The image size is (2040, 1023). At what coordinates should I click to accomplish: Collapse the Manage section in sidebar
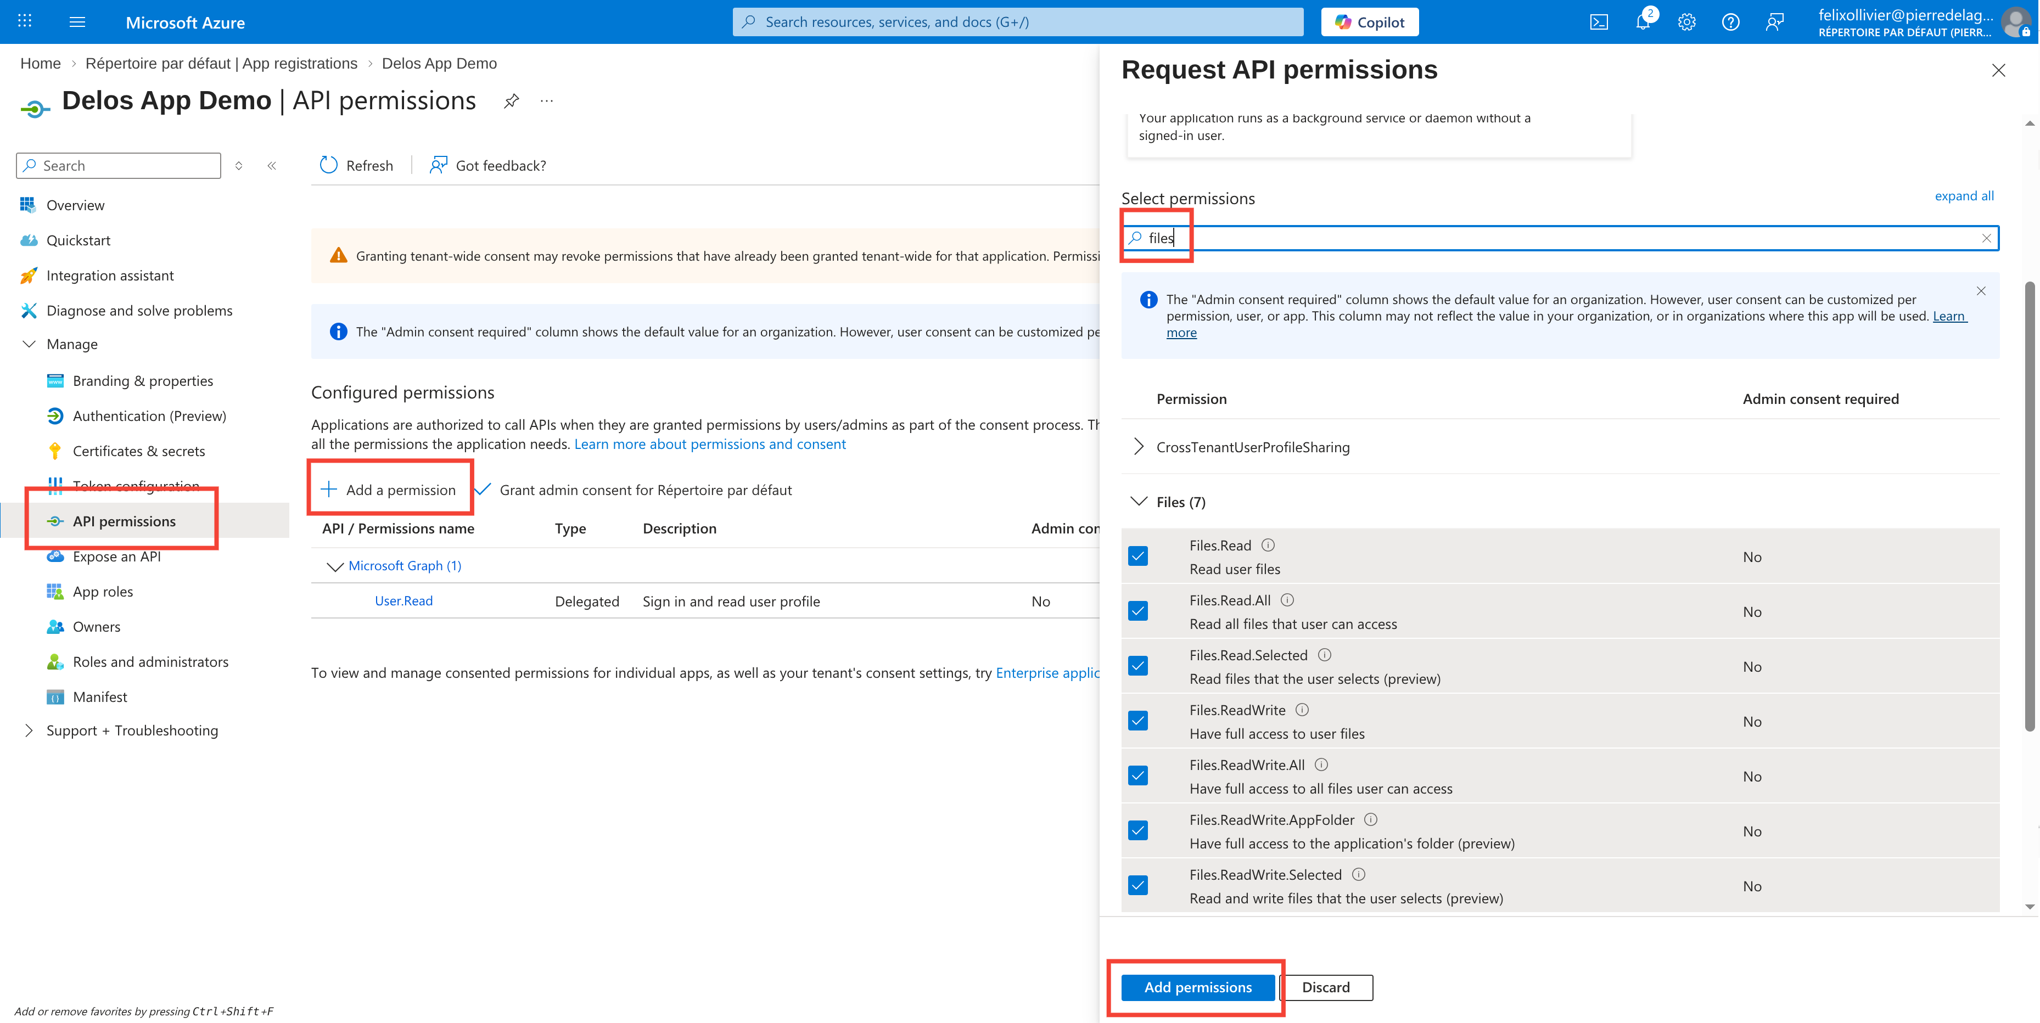point(29,344)
